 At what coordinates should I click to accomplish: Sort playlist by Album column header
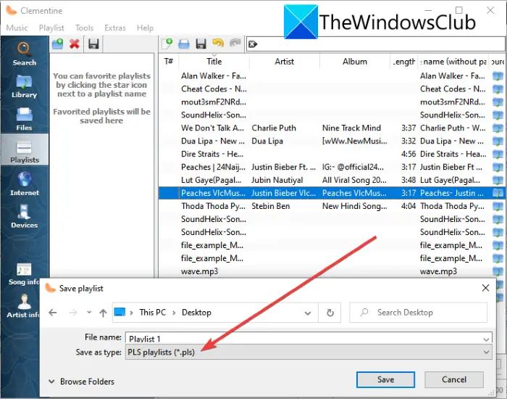pos(355,62)
